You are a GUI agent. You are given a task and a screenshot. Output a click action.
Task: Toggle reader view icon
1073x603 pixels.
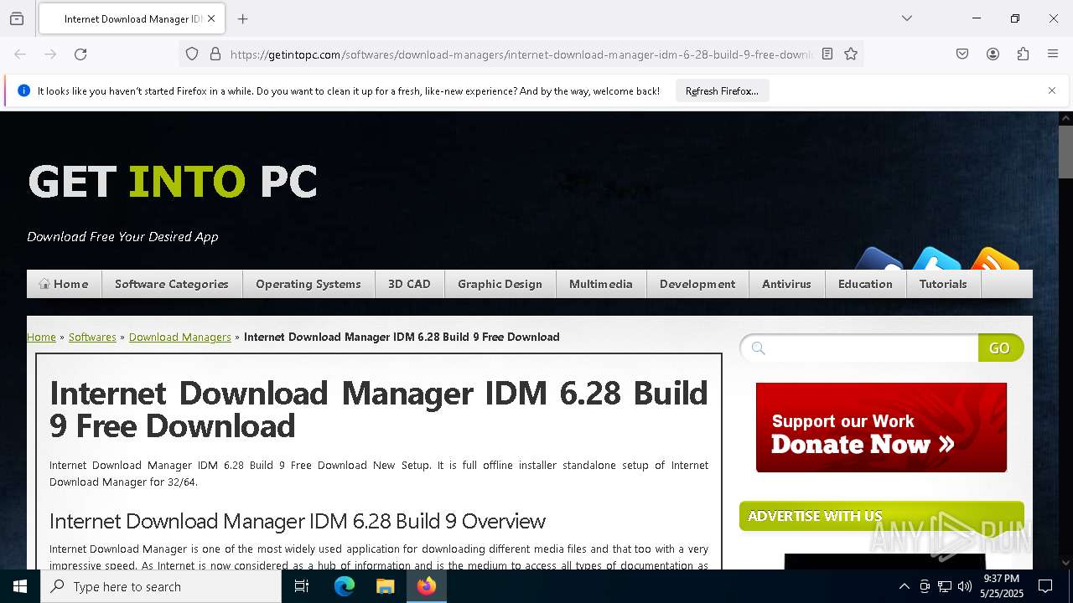(x=827, y=54)
